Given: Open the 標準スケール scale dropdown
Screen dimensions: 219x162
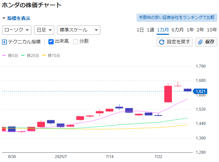Looking at the screenshot, I should [x=79, y=30].
